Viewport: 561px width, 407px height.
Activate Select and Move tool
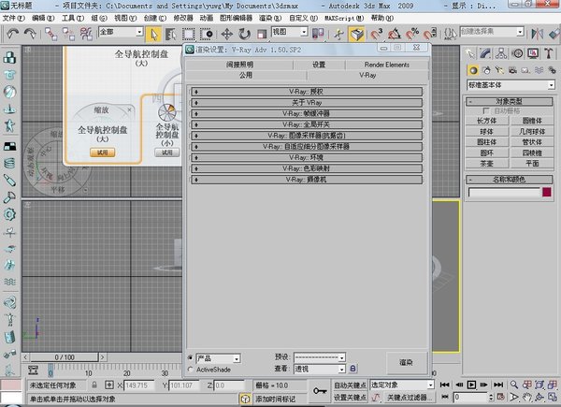coord(227,34)
